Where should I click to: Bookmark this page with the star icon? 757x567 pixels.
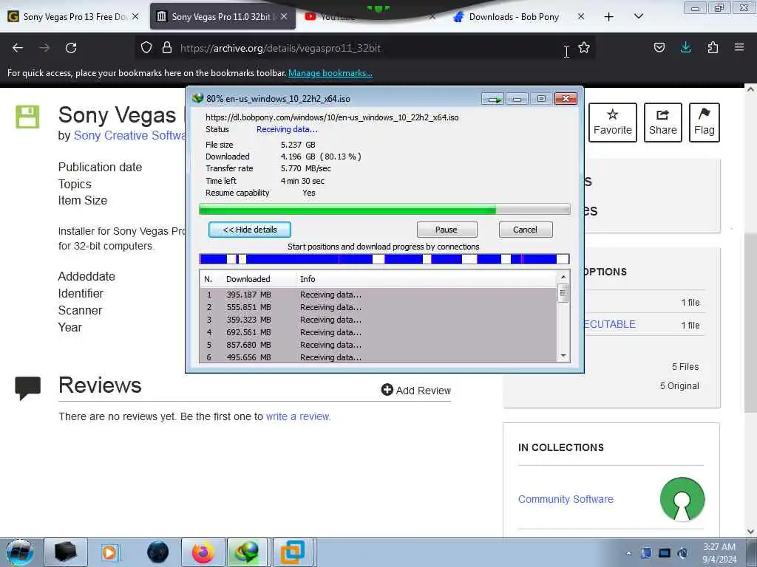pyautogui.click(x=584, y=47)
